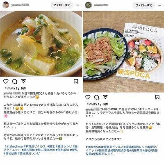Open the #tabechoru hashtag in left caption
164x164 pixels.
pyautogui.click(x=14, y=146)
